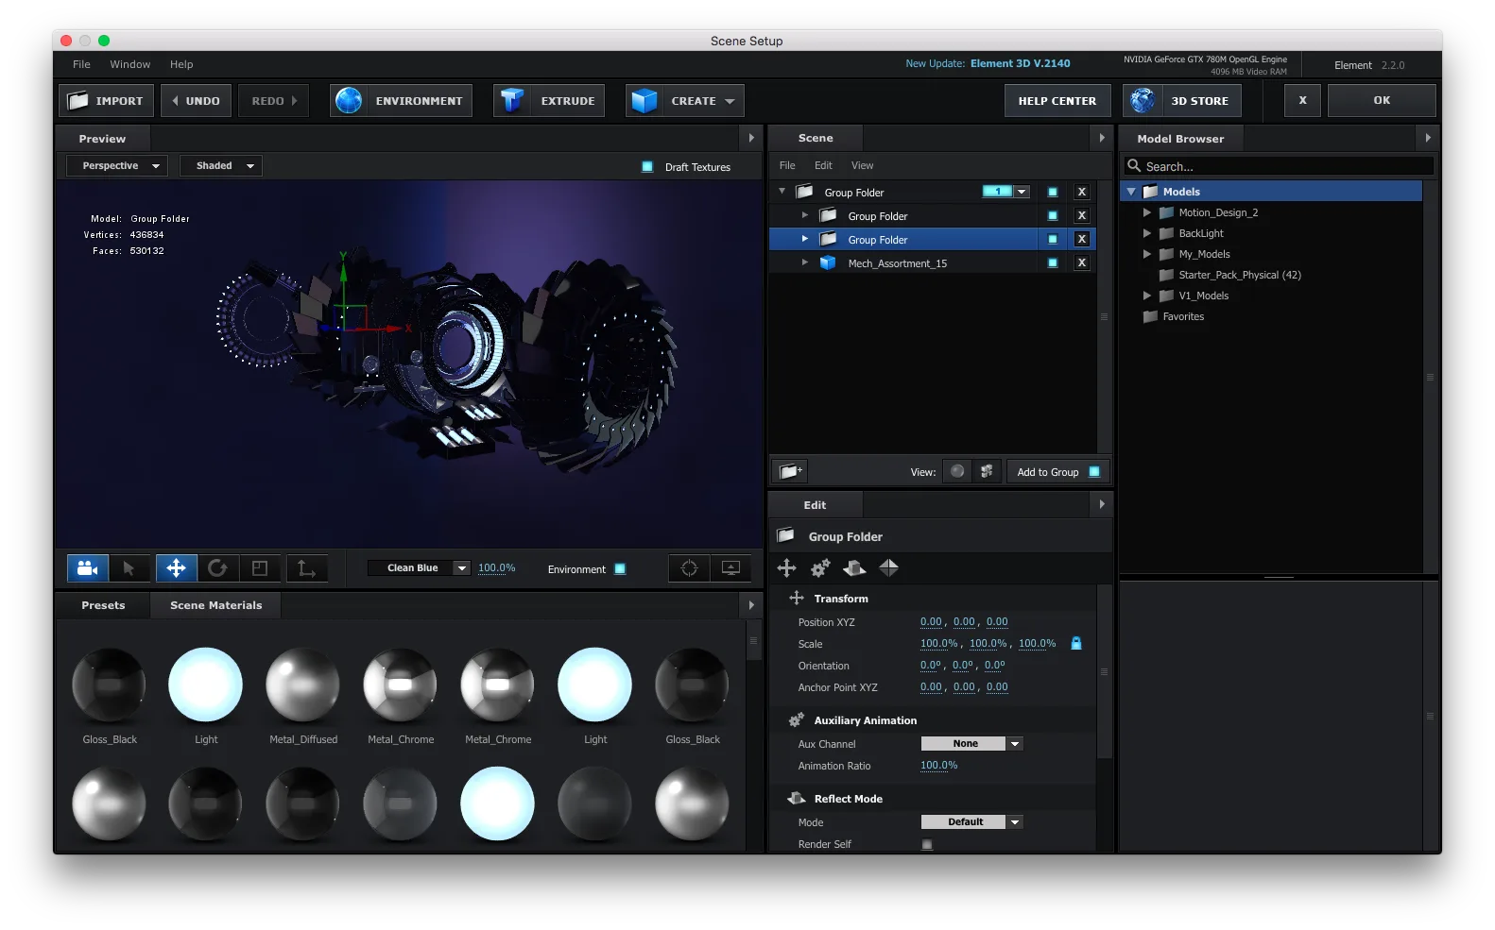Viewport: 1495px width, 930px height.
Task: Open the Aux Channel None dropdown
Action: pyautogui.click(x=971, y=743)
